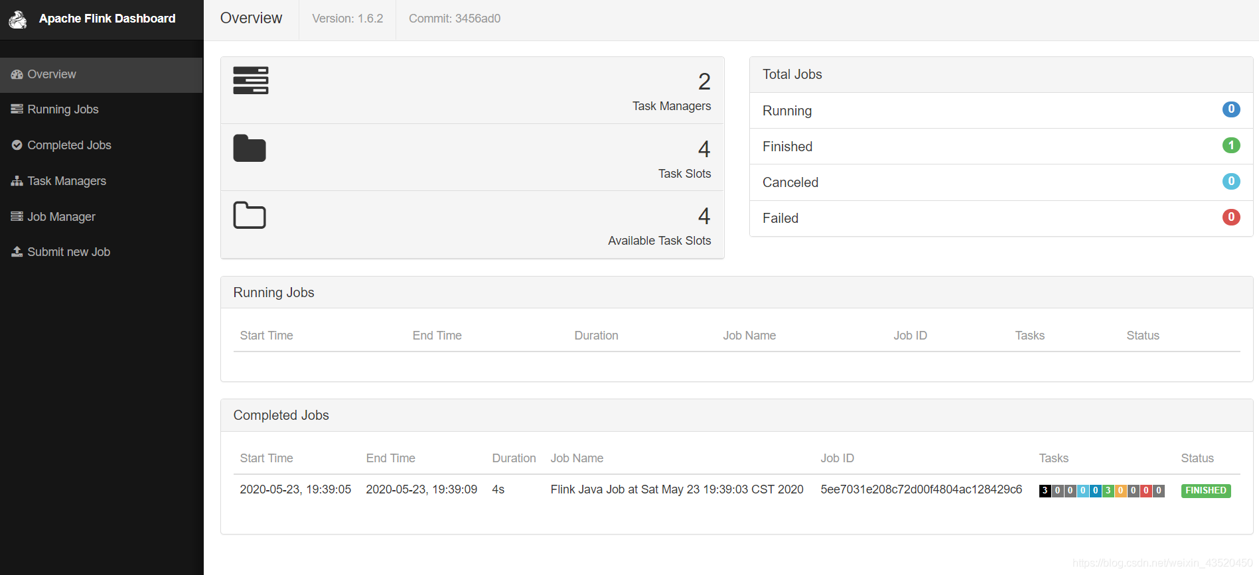Click Job ID header in Running Jobs table
Viewport: 1259px width, 575px height.
click(910, 336)
